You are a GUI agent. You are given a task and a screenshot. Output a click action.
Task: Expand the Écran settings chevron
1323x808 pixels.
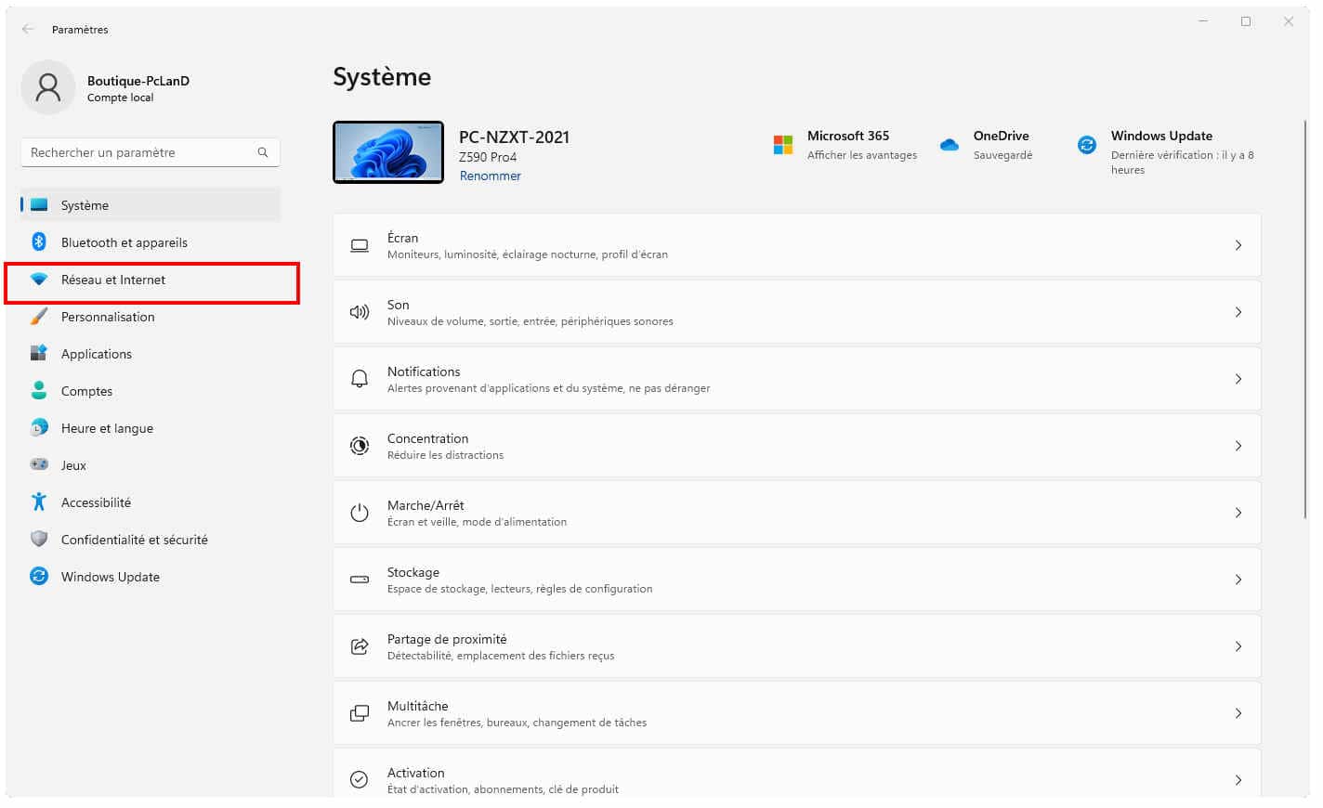(1238, 245)
